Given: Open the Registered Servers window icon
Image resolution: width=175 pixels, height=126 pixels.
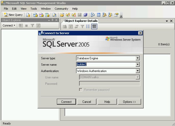Looking at the screenshot, I should [x=93, y=15].
